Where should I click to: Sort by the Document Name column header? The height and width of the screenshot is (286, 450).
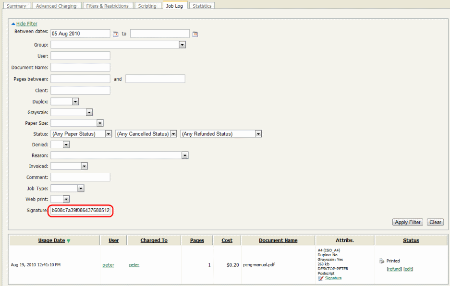278,240
